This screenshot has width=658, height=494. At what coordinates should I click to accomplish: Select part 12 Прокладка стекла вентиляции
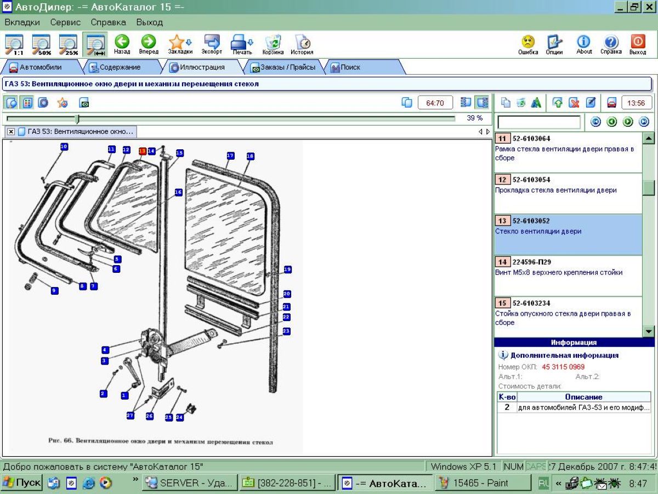(568, 190)
